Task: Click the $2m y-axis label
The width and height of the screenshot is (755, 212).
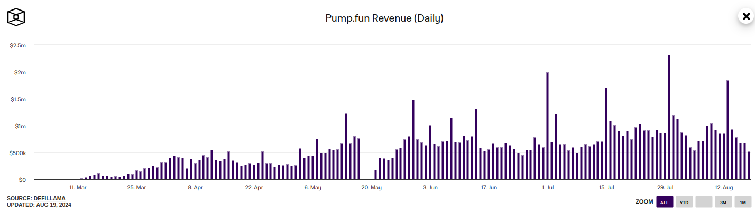Action: pyautogui.click(x=20, y=72)
